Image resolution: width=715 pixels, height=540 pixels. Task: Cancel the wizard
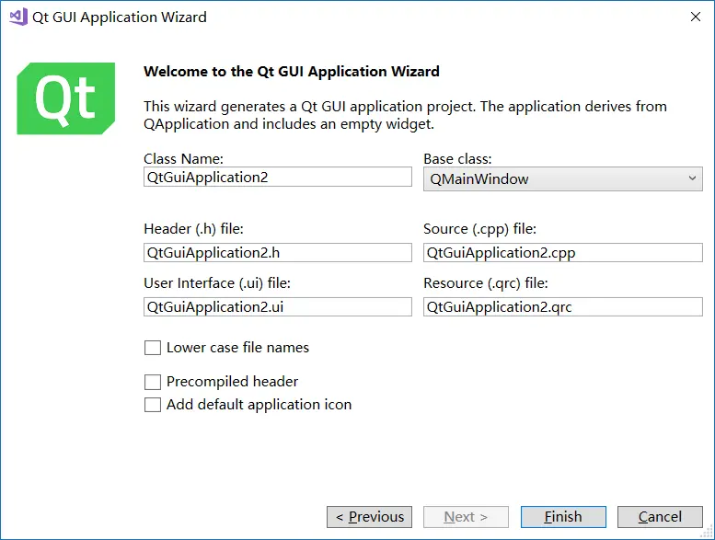tap(660, 517)
